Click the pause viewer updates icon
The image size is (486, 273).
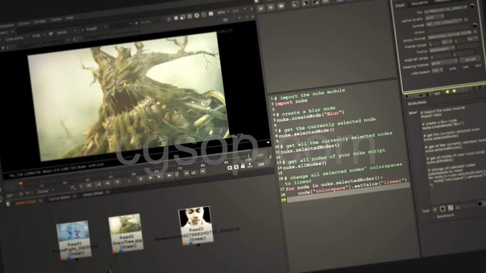click(211, 14)
